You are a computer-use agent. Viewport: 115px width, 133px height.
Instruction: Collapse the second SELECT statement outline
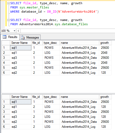[x=8, y=20]
